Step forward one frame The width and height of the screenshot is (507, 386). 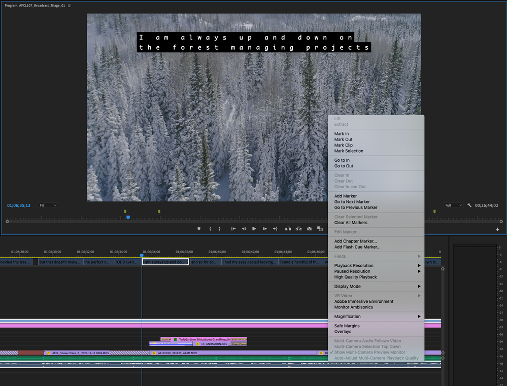coord(265,229)
